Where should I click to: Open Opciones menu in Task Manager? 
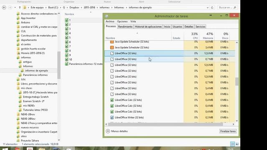pos(122,21)
